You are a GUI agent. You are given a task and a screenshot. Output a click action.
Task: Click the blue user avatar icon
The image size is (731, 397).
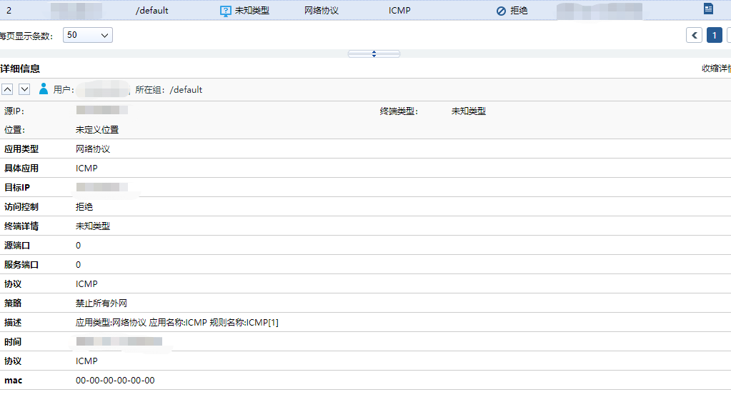(44, 89)
